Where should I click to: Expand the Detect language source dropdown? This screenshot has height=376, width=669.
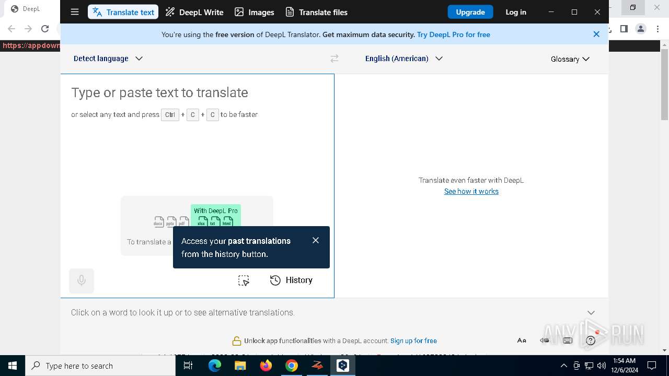pyautogui.click(x=108, y=58)
